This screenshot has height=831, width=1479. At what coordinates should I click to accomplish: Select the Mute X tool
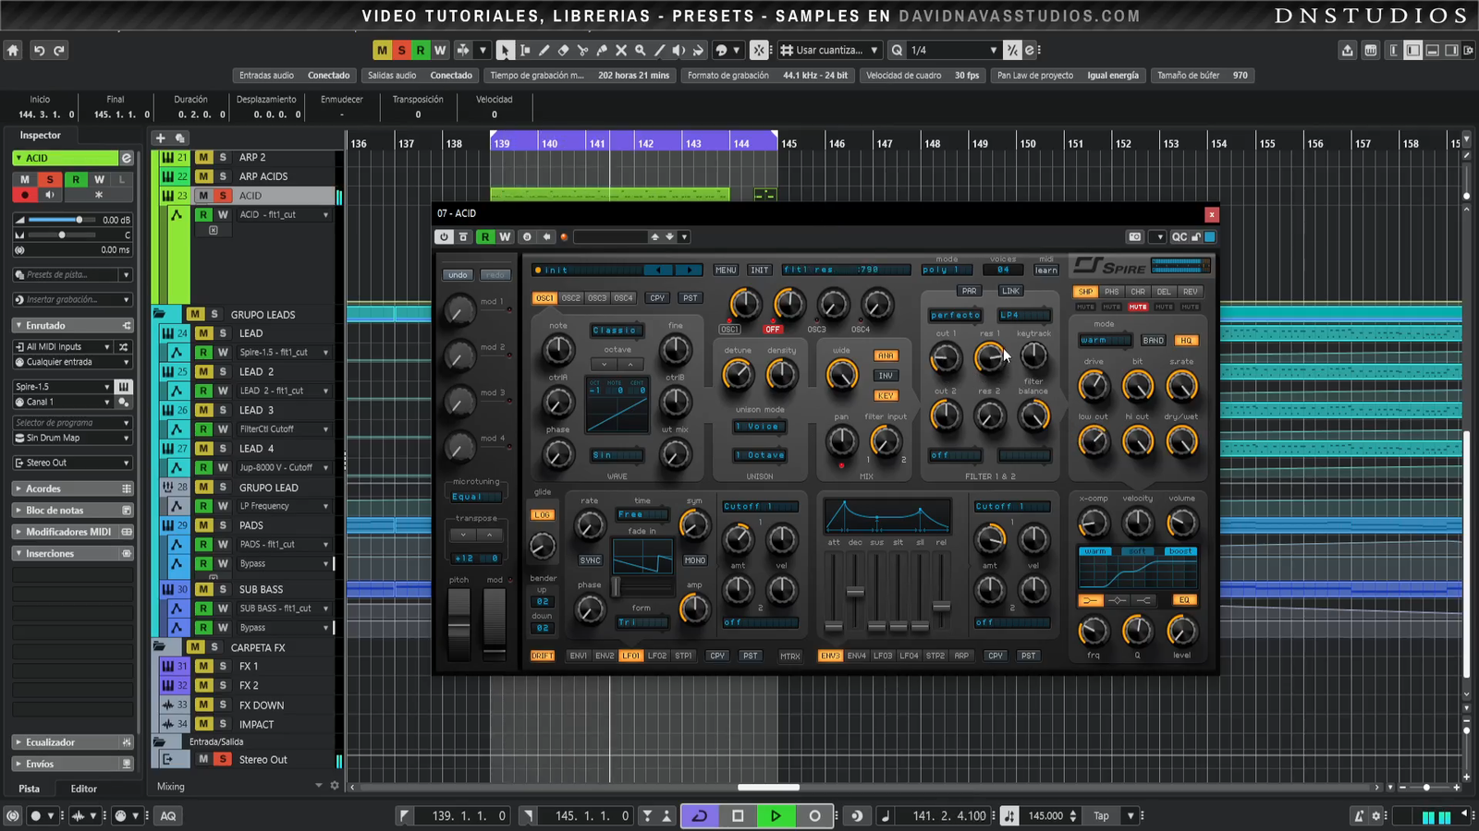click(x=621, y=51)
